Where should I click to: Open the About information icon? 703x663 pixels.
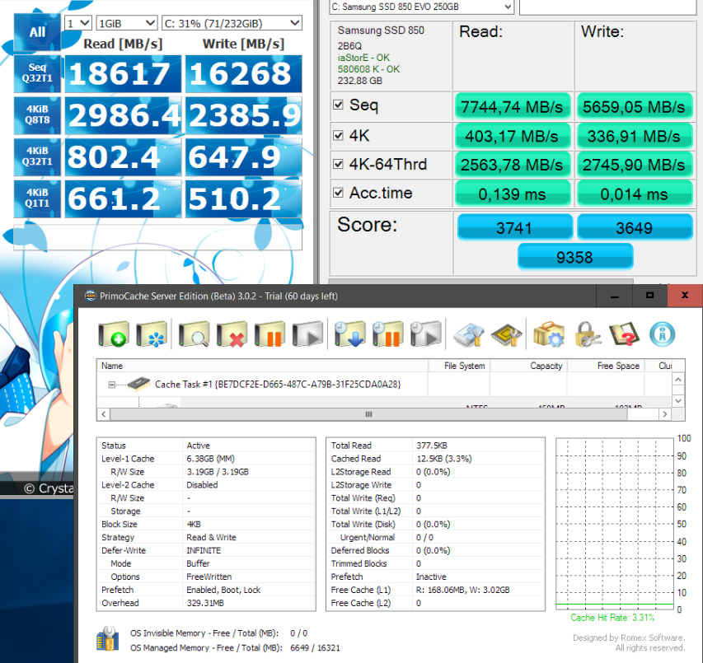coord(662,334)
